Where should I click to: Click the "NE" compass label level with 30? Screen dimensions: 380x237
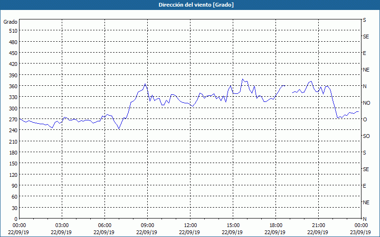tap(366, 202)
